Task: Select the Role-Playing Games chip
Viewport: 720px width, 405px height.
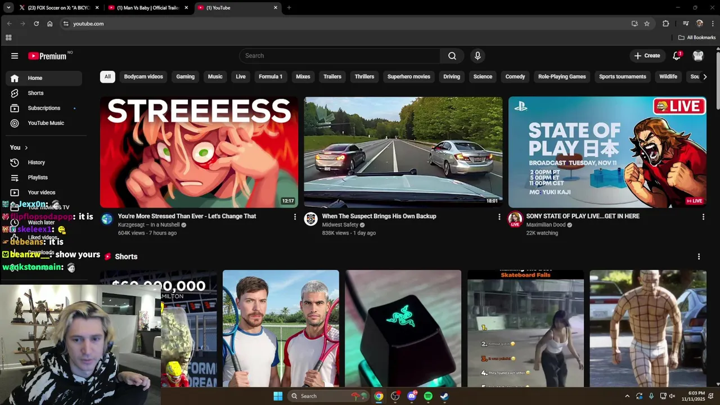Action: point(562,76)
